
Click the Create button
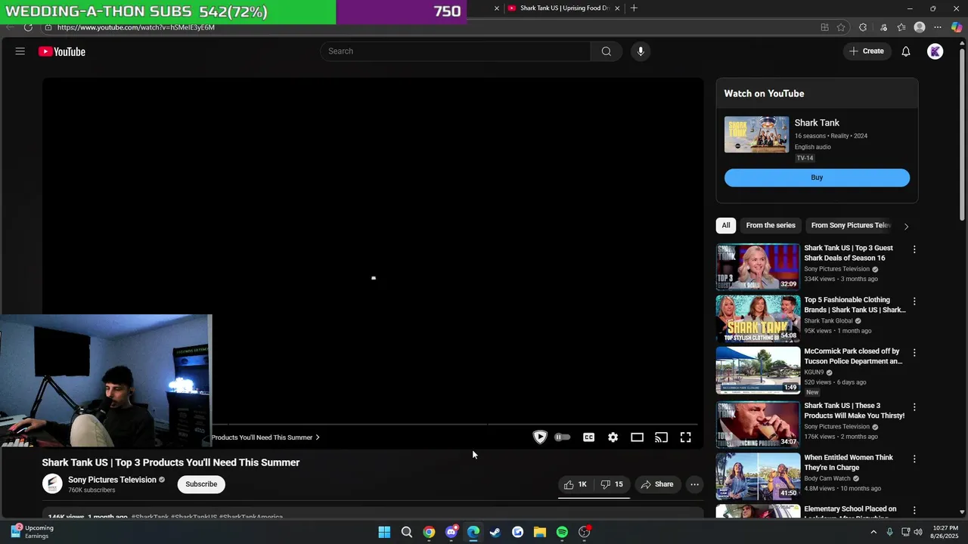click(x=867, y=51)
